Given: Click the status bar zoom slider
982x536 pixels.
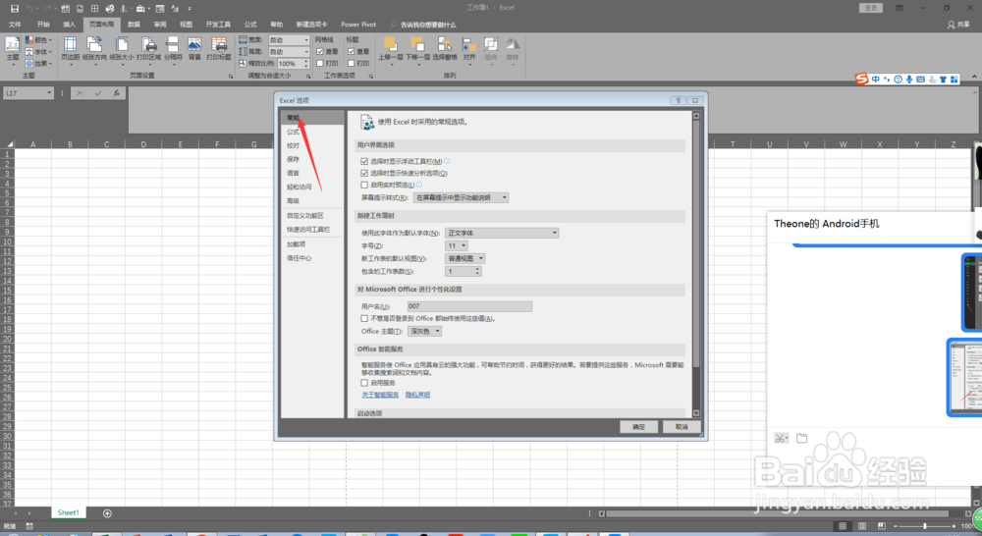Looking at the screenshot, I should (925, 526).
